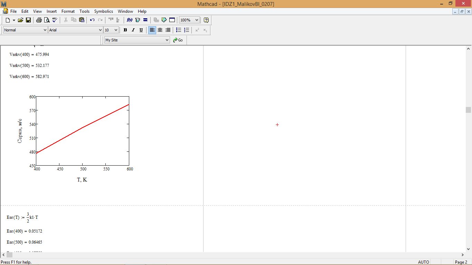The width and height of the screenshot is (472, 265).
Task: Open the Edit menu
Action: pyautogui.click(x=25, y=11)
